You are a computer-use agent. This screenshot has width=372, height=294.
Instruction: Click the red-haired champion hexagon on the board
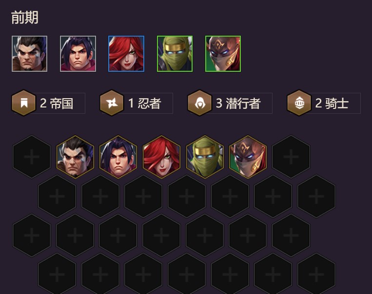pyautogui.click(x=161, y=157)
